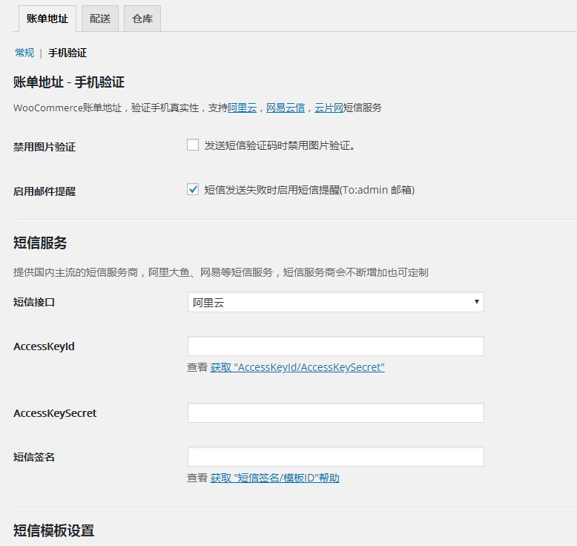Click the 发送短信验证码时禁用图片验证 label text
This screenshot has height=546, width=577.
coord(280,146)
